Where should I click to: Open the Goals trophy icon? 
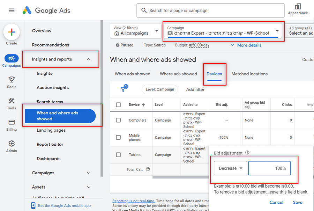click(12, 80)
